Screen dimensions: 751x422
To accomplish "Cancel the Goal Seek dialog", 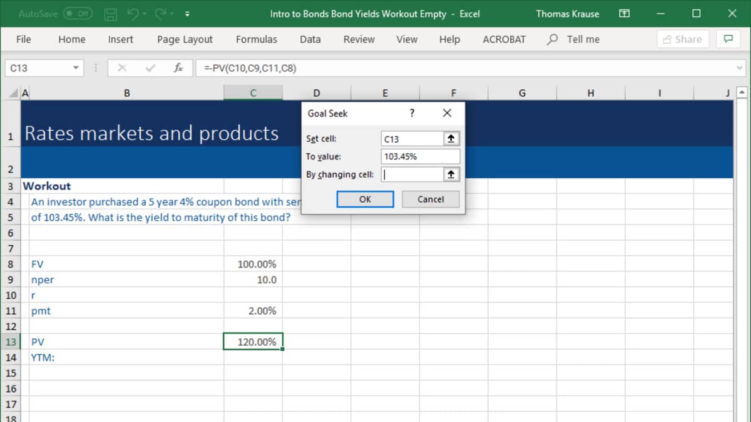I will pyautogui.click(x=431, y=199).
